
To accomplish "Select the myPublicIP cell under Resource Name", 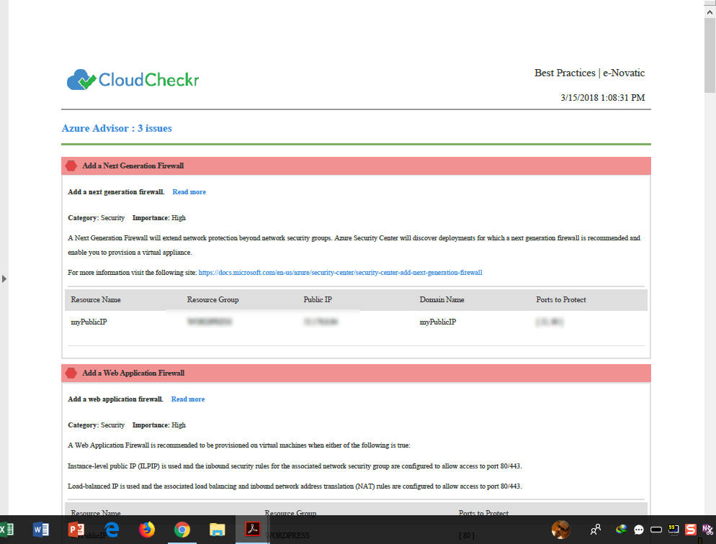I will click(89, 322).
